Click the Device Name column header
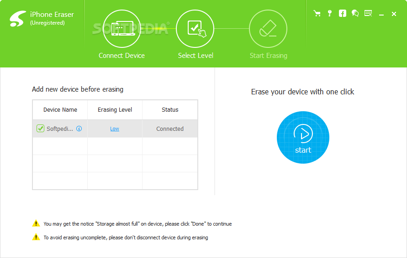Screen dimensions: 407x258 [60, 109]
